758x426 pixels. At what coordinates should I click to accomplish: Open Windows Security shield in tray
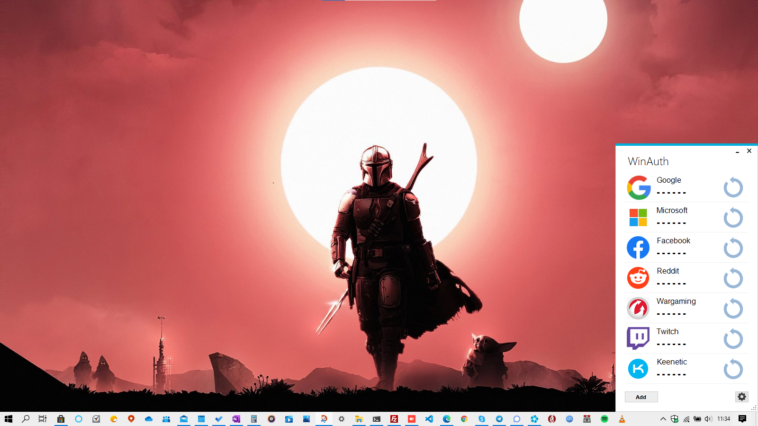(x=675, y=419)
